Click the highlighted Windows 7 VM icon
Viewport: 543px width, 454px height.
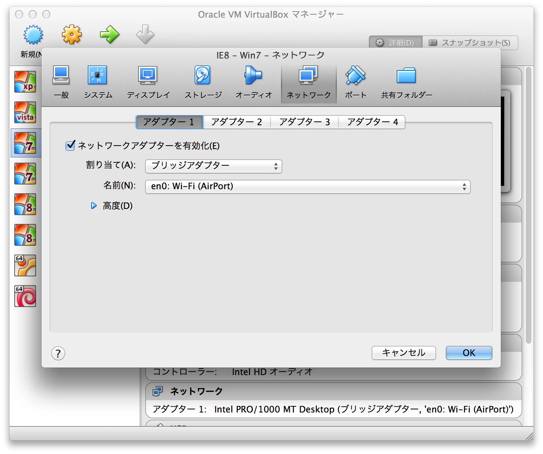click(x=25, y=143)
